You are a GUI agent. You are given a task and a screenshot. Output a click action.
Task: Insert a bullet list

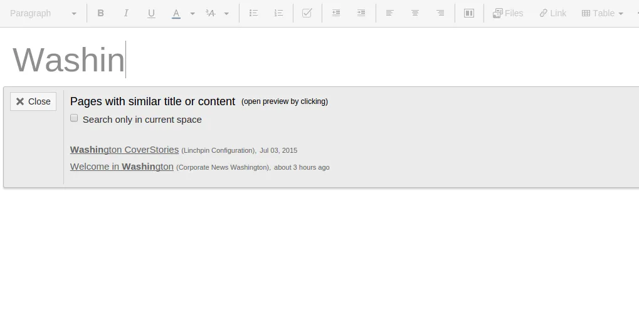[x=253, y=13]
